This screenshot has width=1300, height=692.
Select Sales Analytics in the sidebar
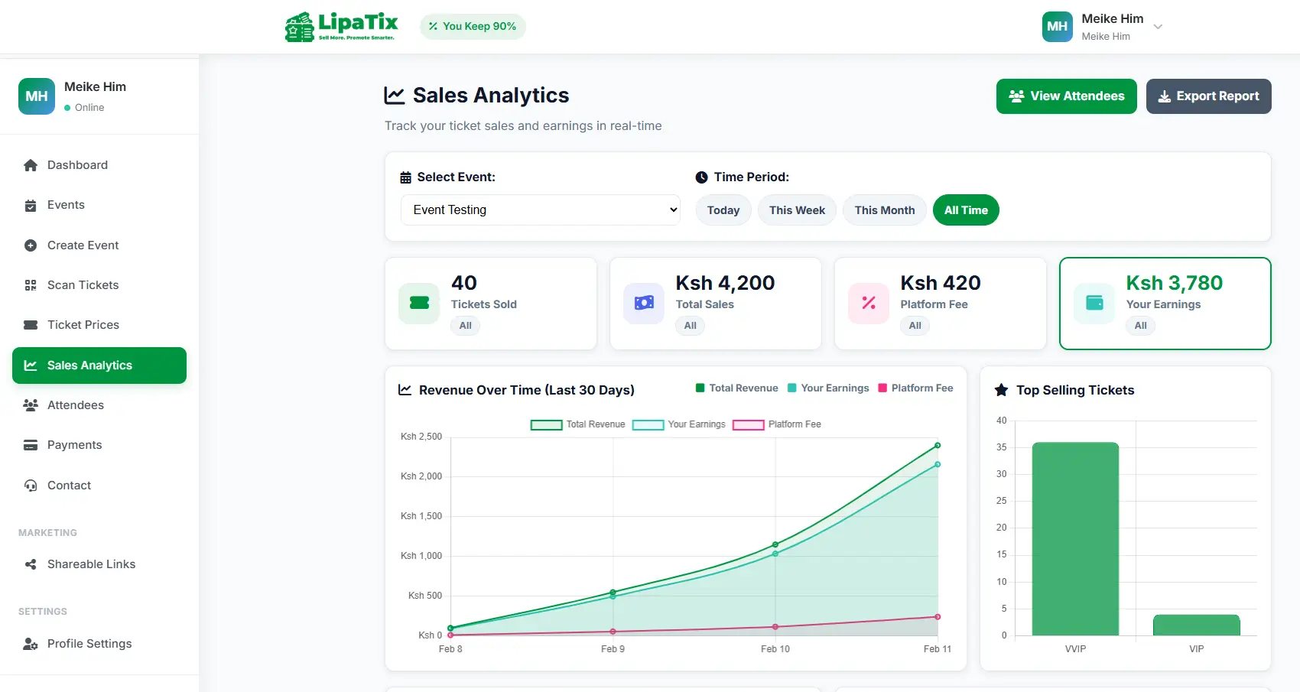click(99, 365)
